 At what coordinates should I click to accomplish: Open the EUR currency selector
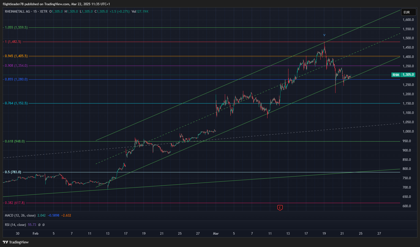point(408,12)
